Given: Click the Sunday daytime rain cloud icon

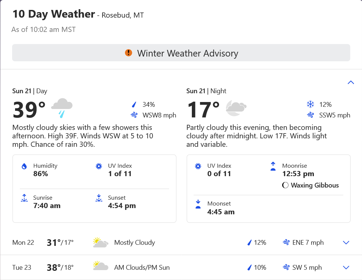Looking at the screenshot, I should point(62,108).
